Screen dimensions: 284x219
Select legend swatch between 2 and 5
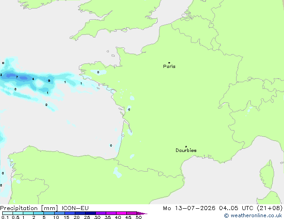(39, 213)
